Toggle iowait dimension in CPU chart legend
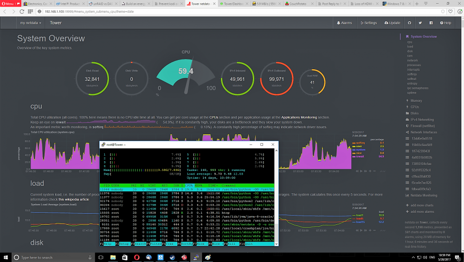Screen dimensions: 464x262 pyautogui.click(x=360, y=157)
